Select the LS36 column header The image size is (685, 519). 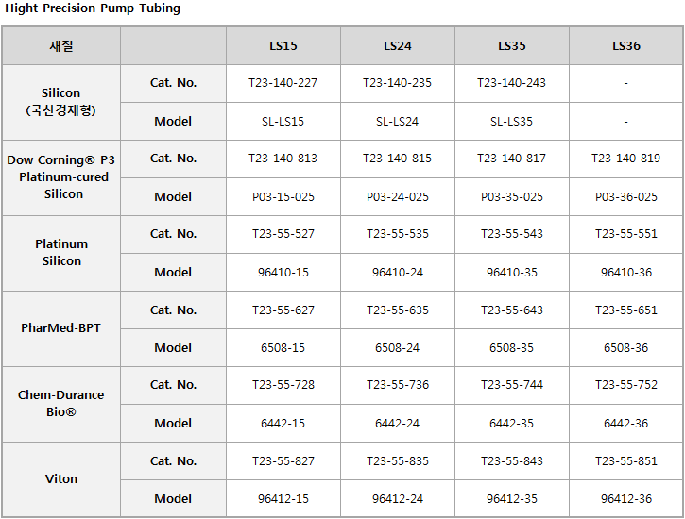(x=626, y=46)
